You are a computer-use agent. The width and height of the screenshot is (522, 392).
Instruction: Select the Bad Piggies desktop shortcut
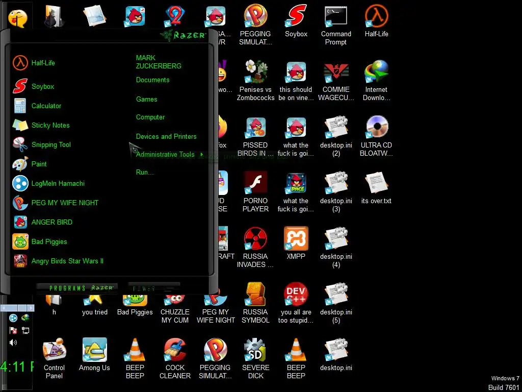point(135,306)
